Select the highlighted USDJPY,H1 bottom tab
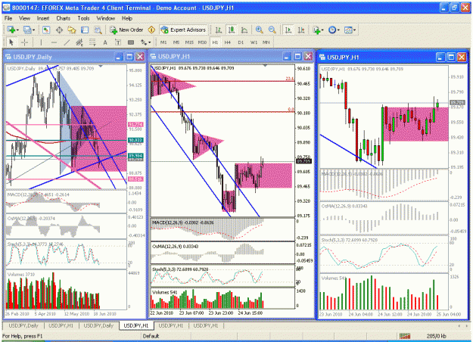473x342 pixels. coord(136,325)
